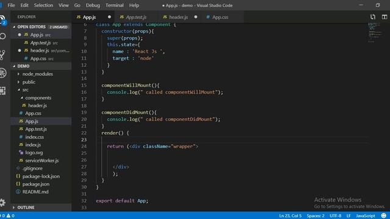Expand the Outline section
The width and height of the screenshot is (390, 219).
point(13,207)
